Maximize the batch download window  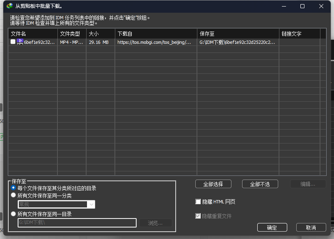point(302,6)
